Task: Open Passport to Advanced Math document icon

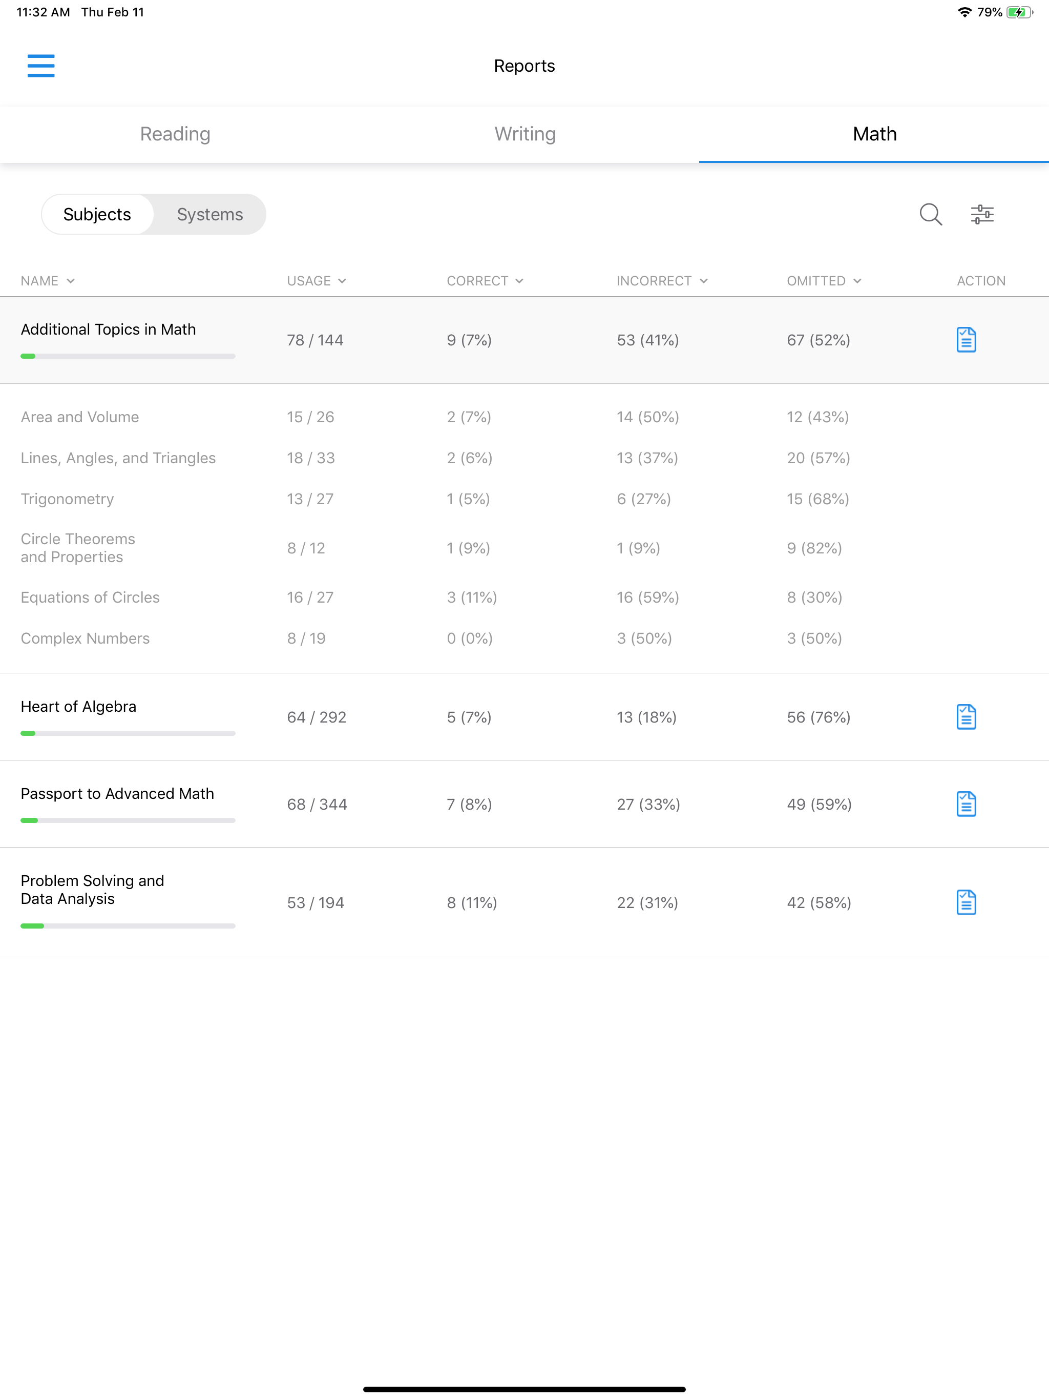Action: coord(966,805)
